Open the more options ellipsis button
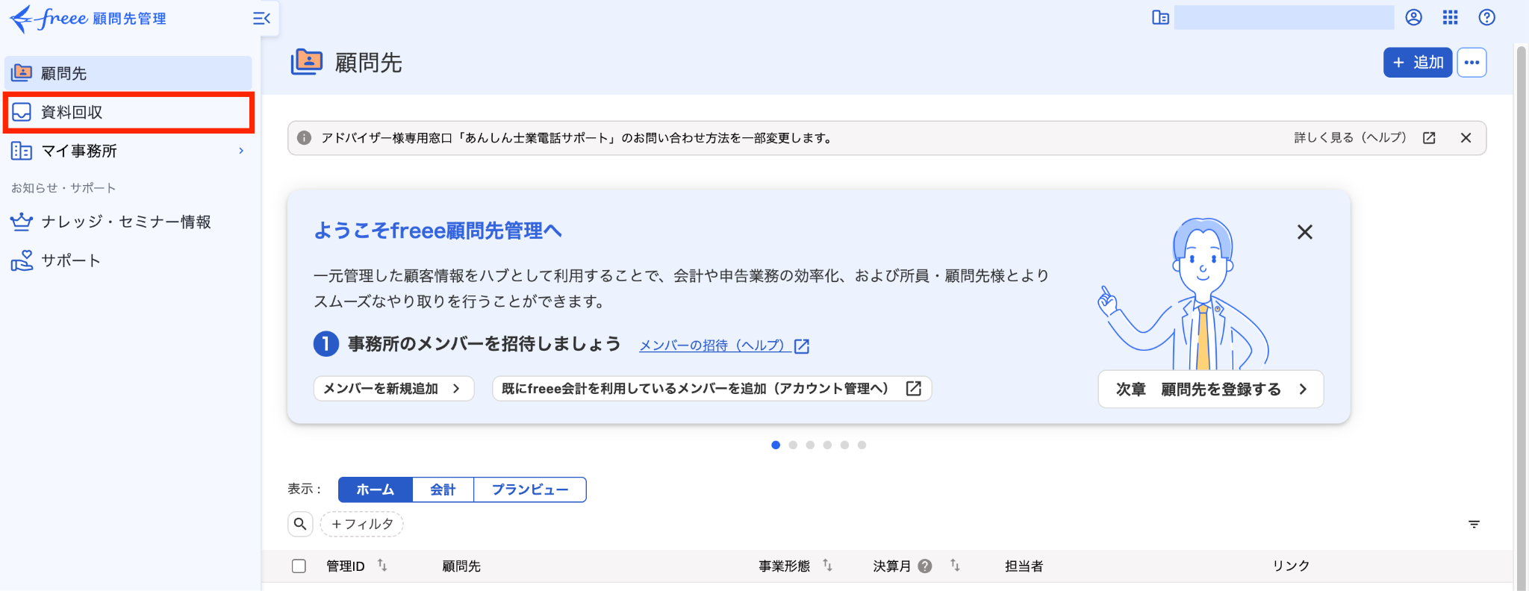 [1472, 63]
